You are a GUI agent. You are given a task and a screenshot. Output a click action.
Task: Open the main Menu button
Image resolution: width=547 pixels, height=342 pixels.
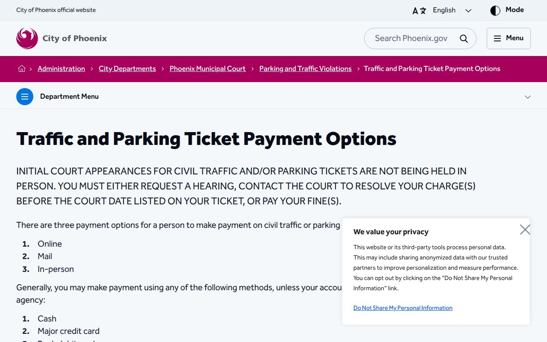(509, 38)
